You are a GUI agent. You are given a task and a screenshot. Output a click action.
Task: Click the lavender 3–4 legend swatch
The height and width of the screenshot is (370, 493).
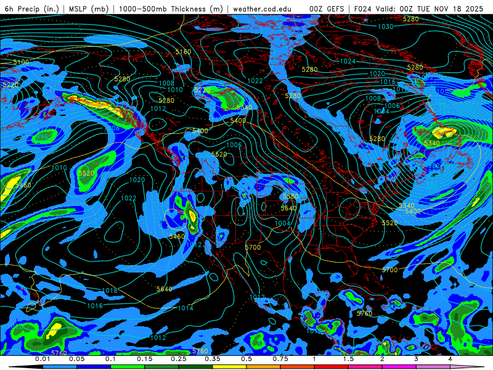pyautogui.click(x=433, y=367)
